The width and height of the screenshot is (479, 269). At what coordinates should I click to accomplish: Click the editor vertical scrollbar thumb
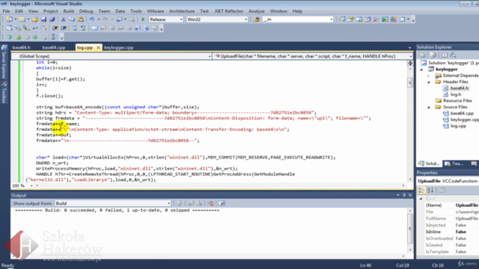[410, 82]
